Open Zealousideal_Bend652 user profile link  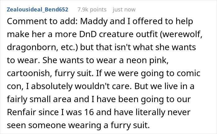(x=38, y=10)
